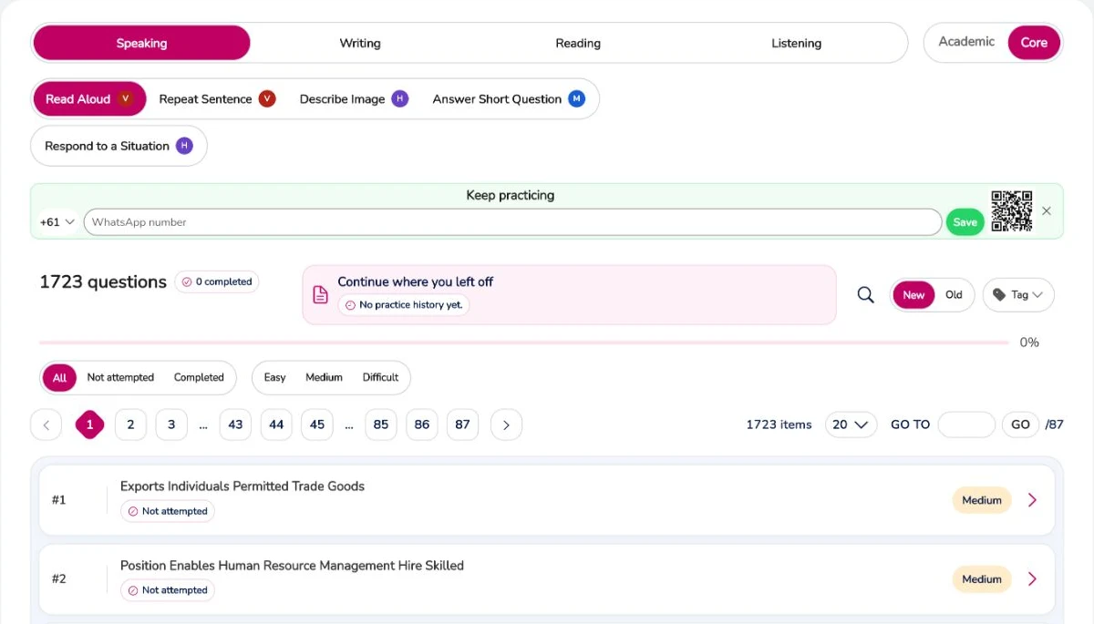The width and height of the screenshot is (1094, 624).
Task: Click the WhatsApp number field
Action: click(x=512, y=222)
